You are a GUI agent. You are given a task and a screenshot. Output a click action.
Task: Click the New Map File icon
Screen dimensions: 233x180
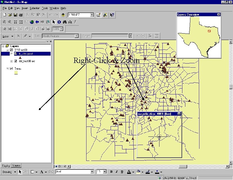point(5,15)
